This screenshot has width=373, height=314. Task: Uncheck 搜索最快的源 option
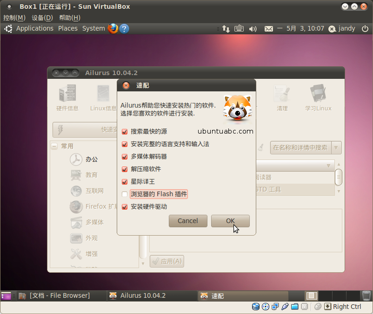[x=125, y=132]
